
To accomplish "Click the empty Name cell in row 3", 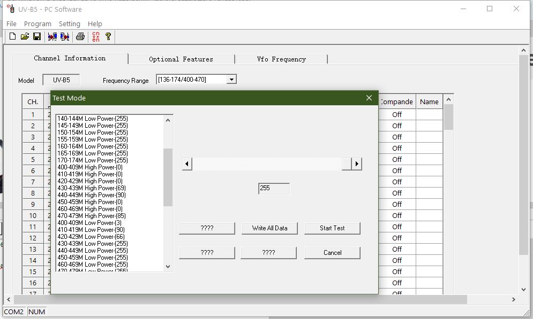I will [x=429, y=137].
